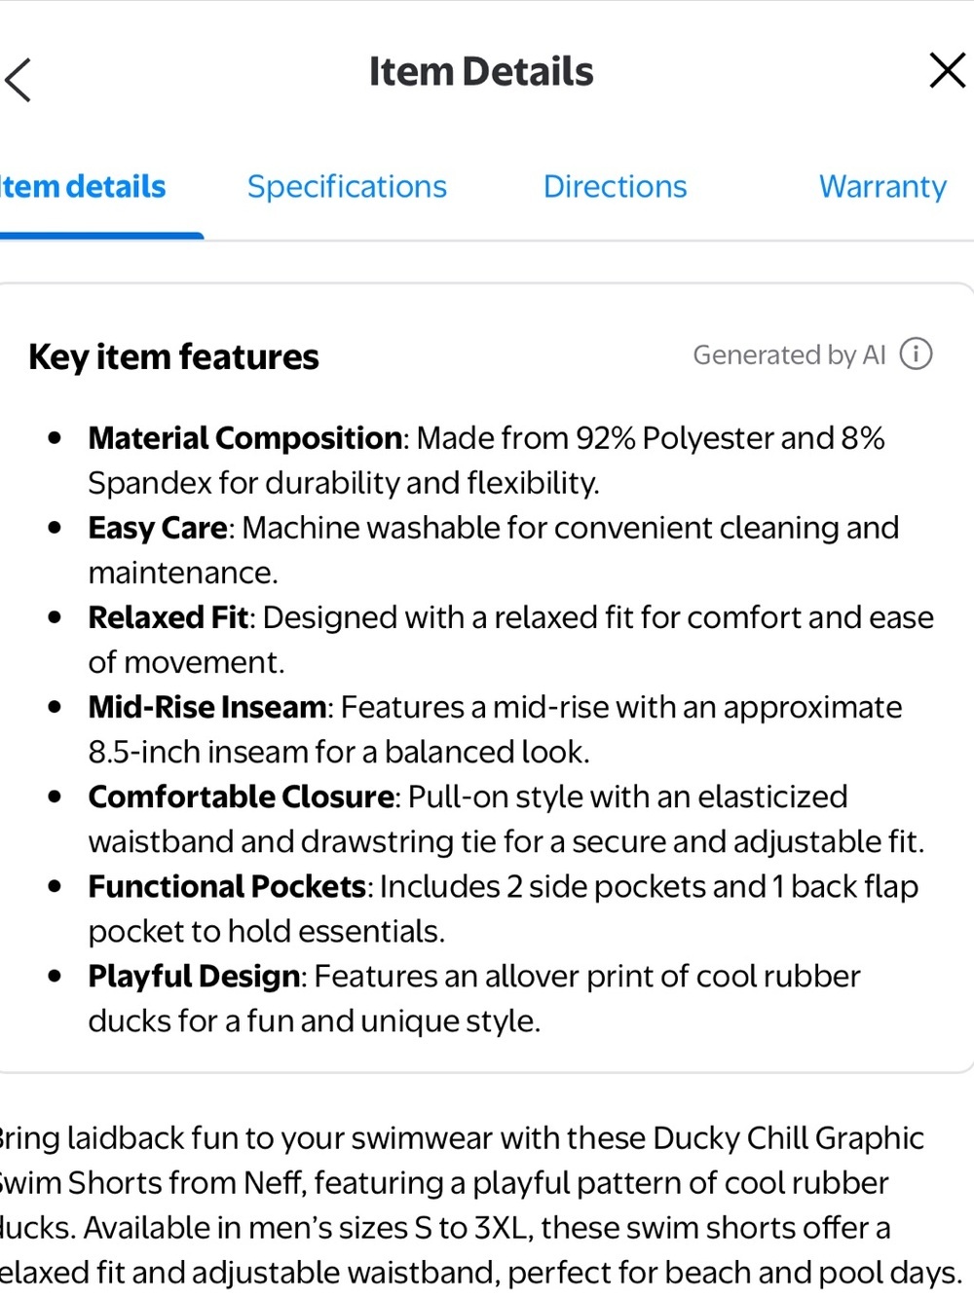Viewport: 974px width, 1298px height.
Task: Select the Warranty tab
Action: 882,186
